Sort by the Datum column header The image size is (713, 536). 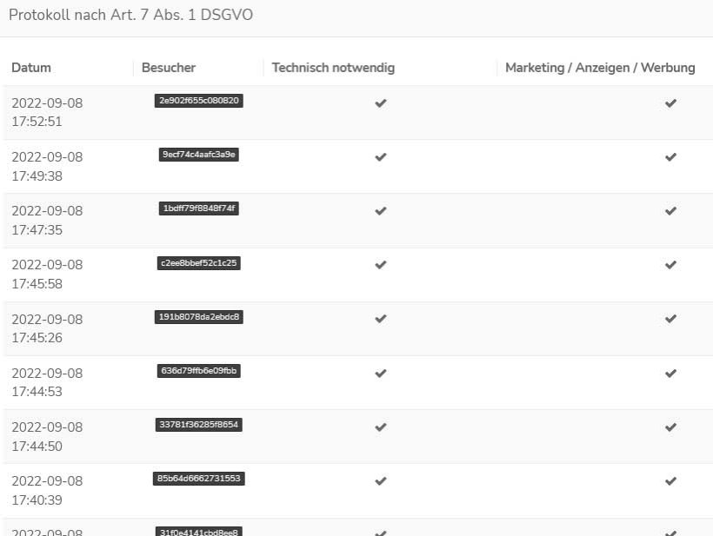point(31,68)
